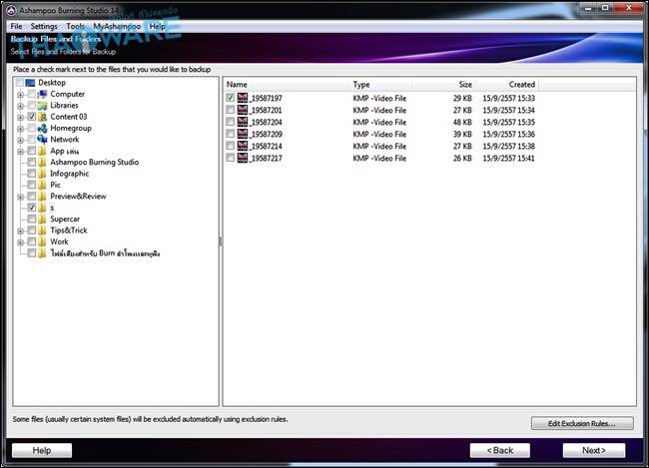
Task: Click the Content 03 user folder icon
Action: point(42,117)
